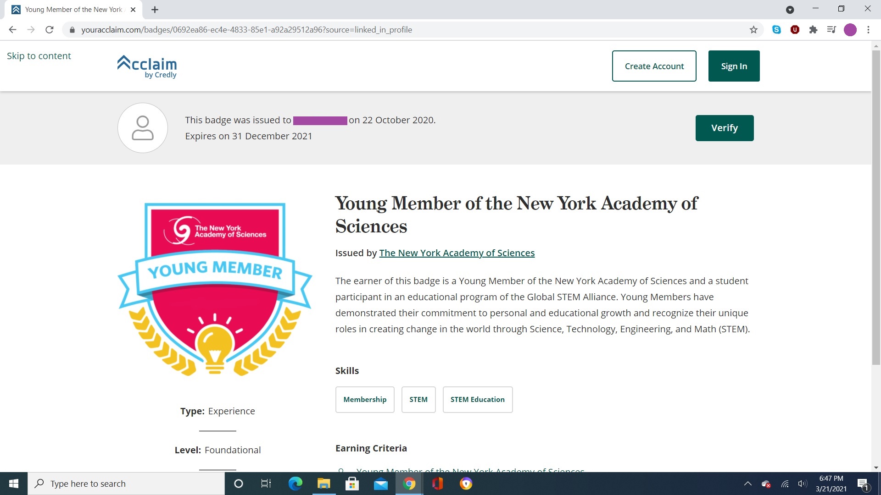Open File Explorer from taskbar
Viewport: 881px width, 495px height.
(x=323, y=484)
